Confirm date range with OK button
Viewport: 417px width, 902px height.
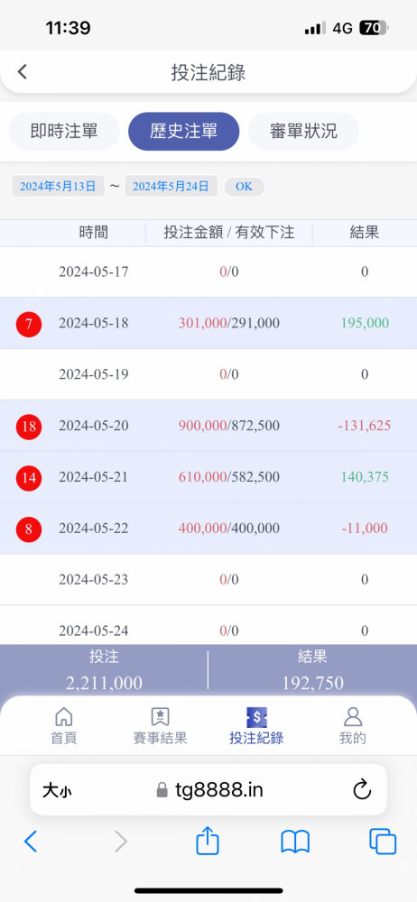tap(245, 187)
